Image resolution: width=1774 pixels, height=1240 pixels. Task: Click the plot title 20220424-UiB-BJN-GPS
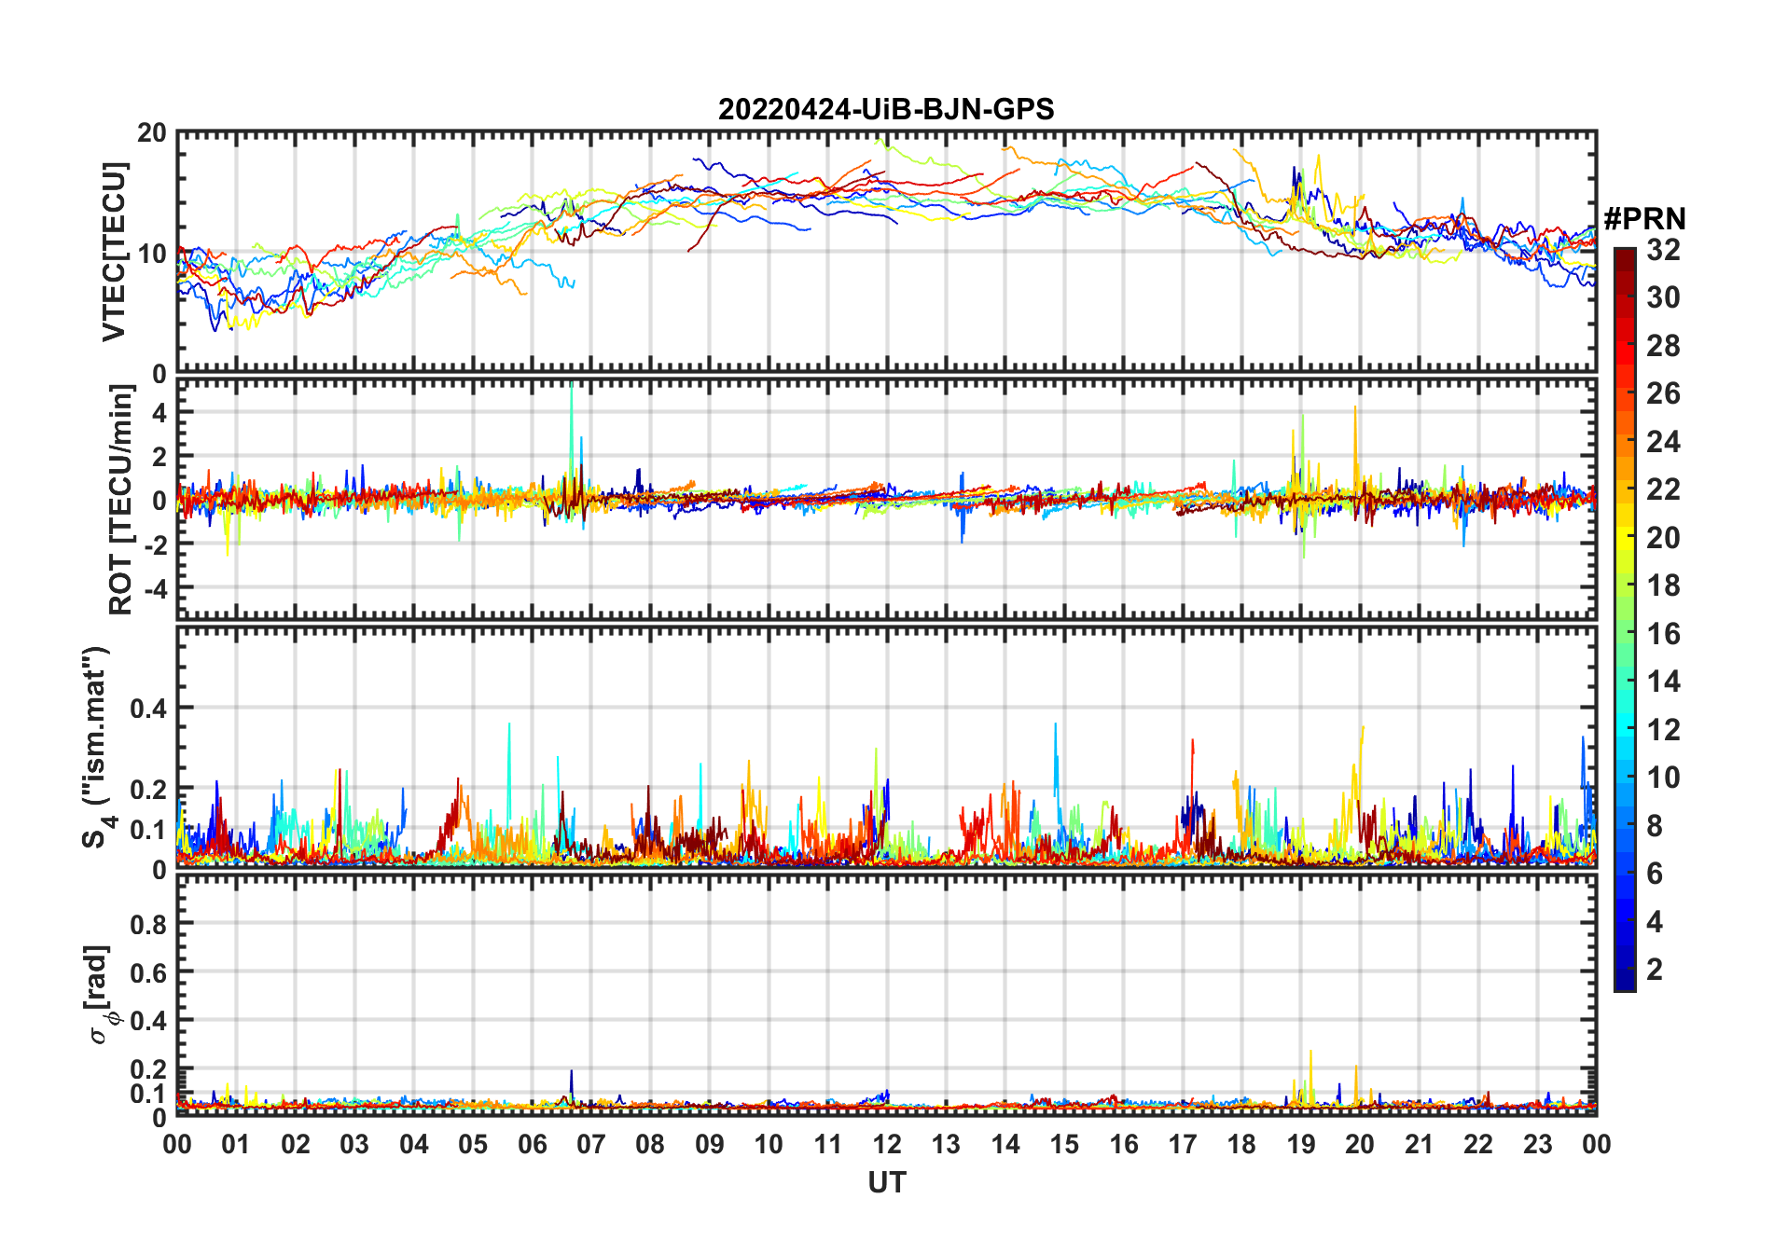tap(886, 110)
